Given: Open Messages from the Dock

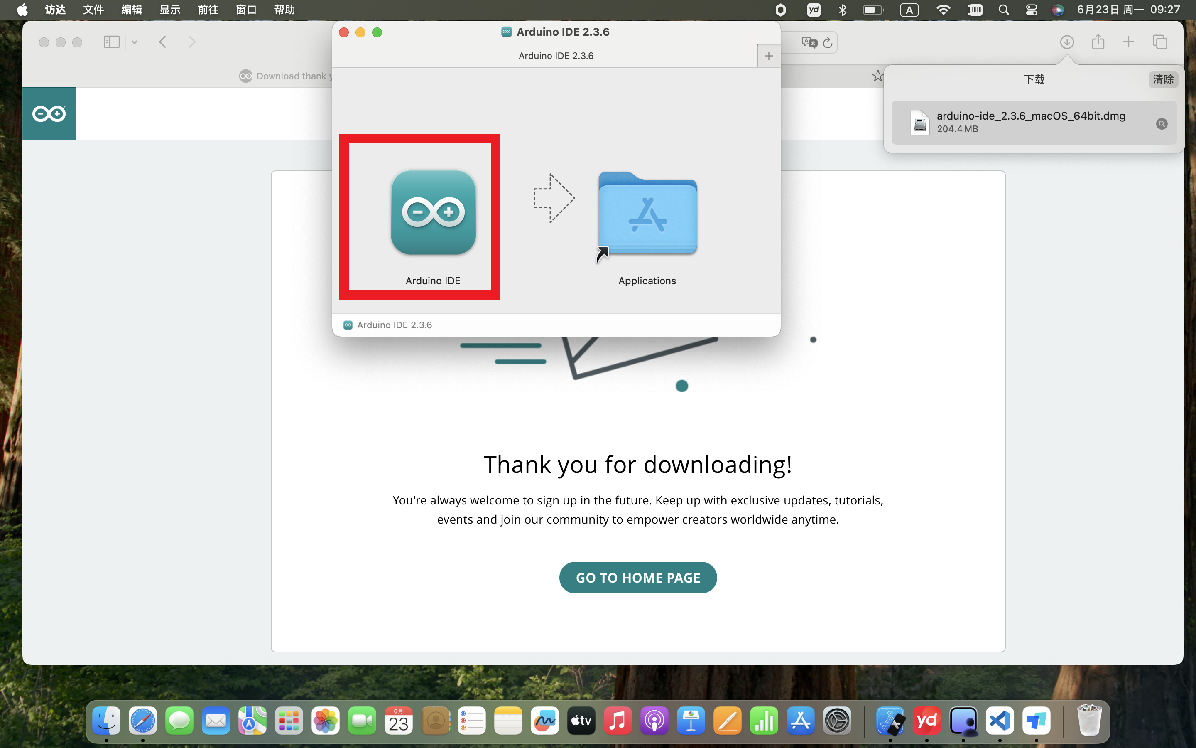Looking at the screenshot, I should click(x=179, y=721).
